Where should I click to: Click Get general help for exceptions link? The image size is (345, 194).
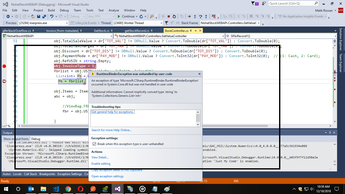pyautogui.click(x=113, y=112)
